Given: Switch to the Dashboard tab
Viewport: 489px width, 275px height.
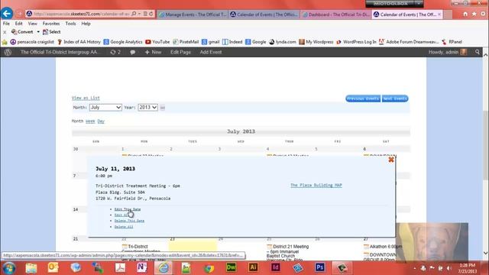Looking at the screenshot, I should [x=336, y=15].
